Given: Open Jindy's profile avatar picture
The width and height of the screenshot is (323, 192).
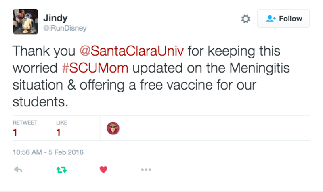Looking at the screenshot, I should 25,22.
